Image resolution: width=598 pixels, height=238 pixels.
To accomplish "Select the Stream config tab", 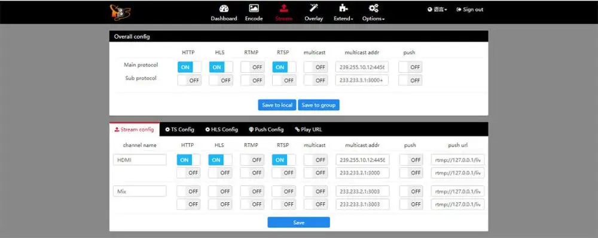I will [134, 129].
